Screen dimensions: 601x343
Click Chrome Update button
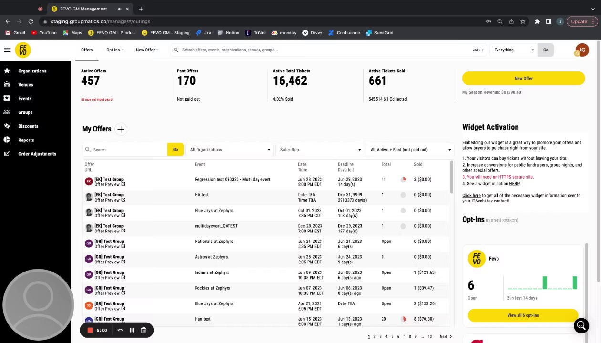tap(582, 21)
